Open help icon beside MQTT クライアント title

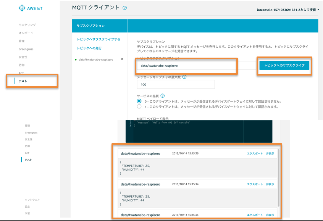point(124,8)
